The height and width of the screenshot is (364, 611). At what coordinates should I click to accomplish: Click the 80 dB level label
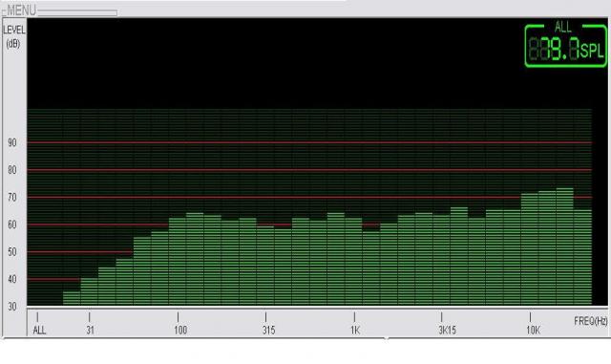pyautogui.click(x=12, y=170)
